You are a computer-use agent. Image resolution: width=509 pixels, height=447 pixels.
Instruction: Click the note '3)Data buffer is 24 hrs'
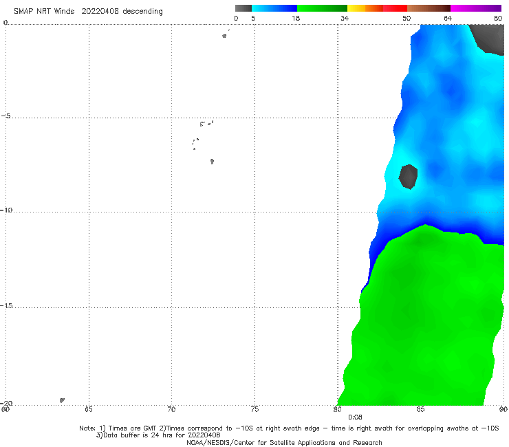[158, 435]
